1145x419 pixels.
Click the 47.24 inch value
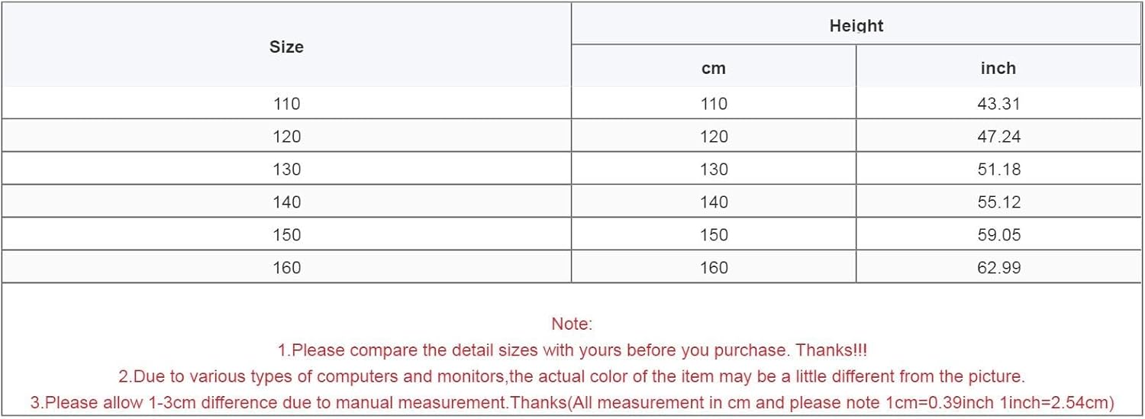pos(998,137)
